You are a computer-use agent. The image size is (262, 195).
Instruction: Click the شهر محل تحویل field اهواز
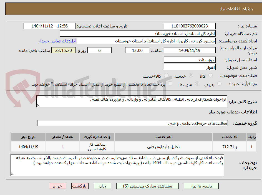tap(190, 67)
